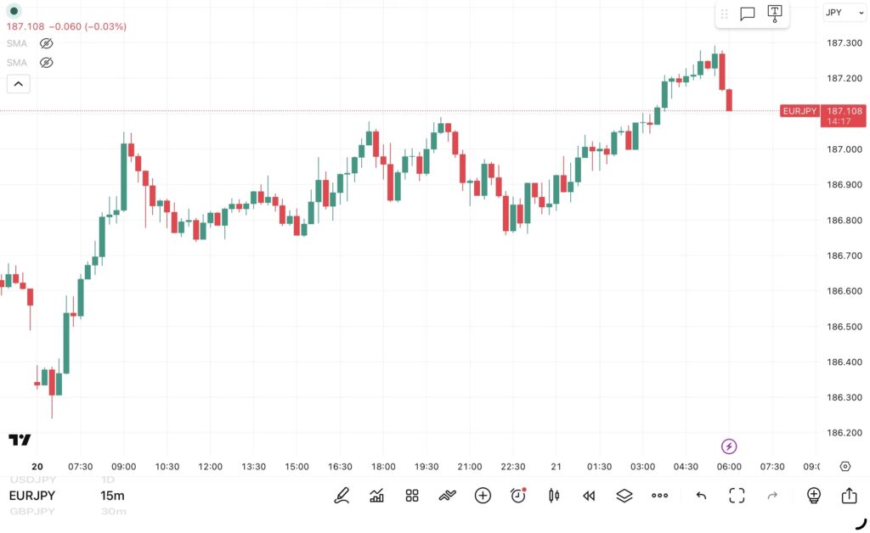This screenshot has height=533, width=870.
Task: Start bar replay with rewind icon
Action: pyautogui.click(x=589, y=496)
